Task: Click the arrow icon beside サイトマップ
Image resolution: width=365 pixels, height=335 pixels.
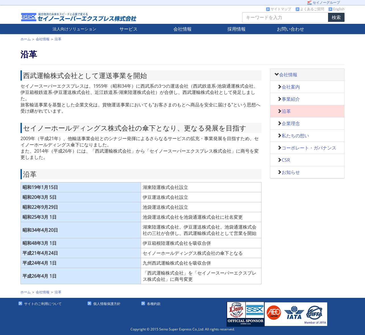Action: pyautogui.click(x=268, y=9)
